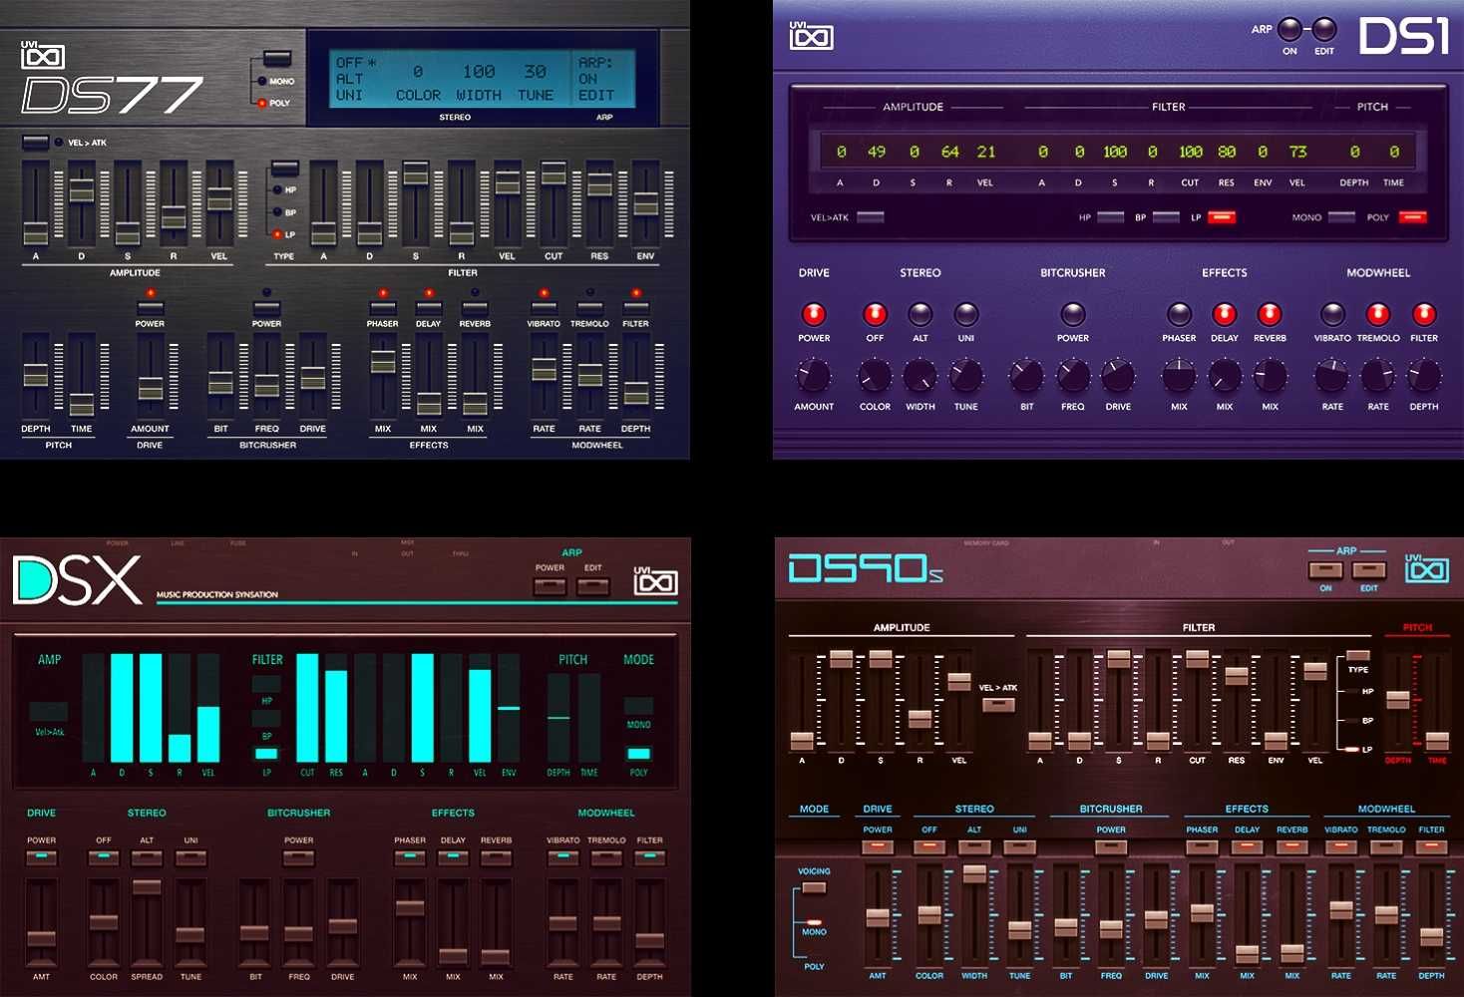Toggle the DS77 mono/poly switch button
This screenshot has width=1464, height=997.
point(277,59)
